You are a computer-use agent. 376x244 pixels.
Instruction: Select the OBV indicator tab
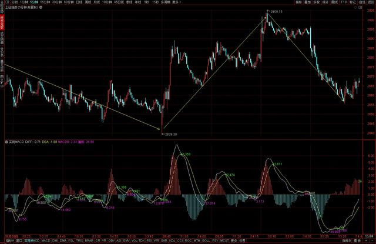(x=112, y=240)
